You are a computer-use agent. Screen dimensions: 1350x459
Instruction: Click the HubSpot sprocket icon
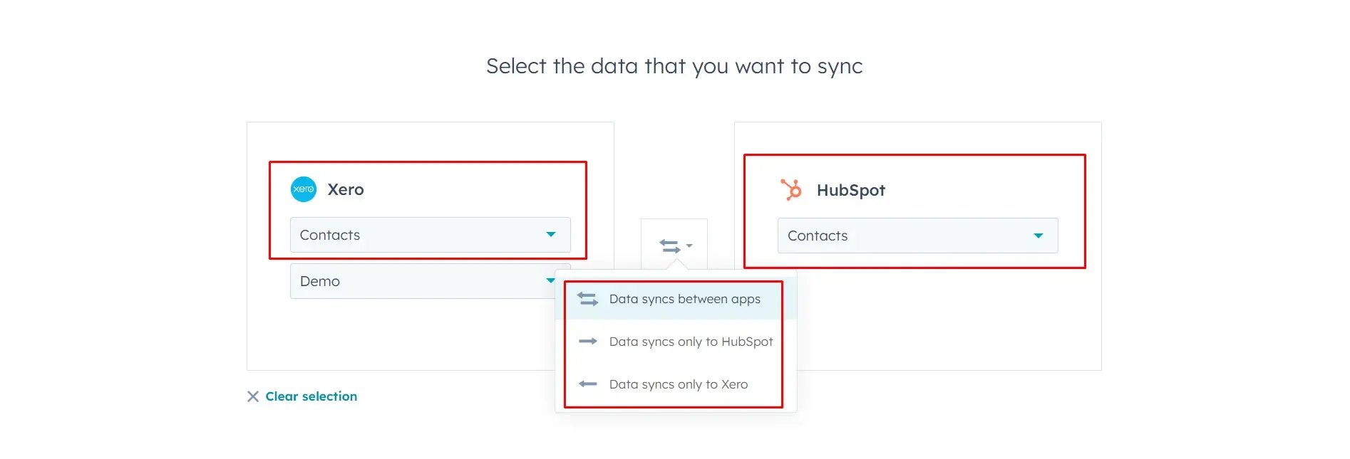click(793, 189)
